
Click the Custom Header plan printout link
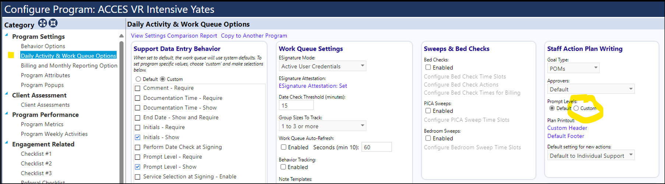pyautogui.click(x=567, y=128)
